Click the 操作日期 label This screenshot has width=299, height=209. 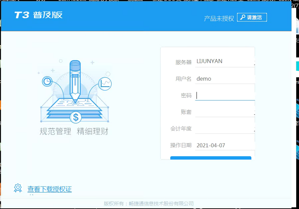(181, 145)
